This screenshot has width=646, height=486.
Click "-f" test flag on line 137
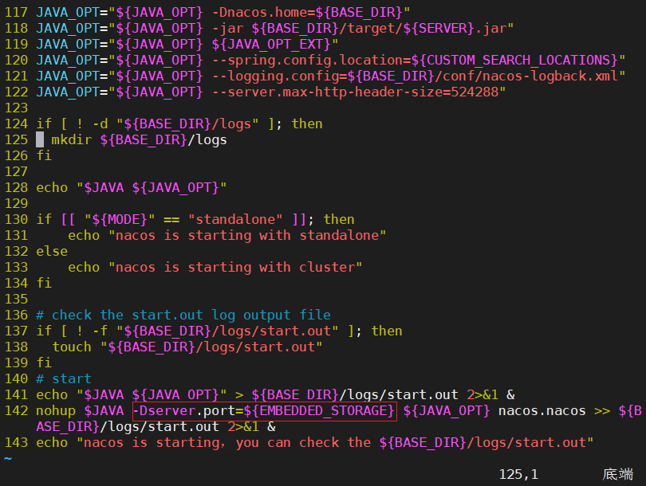[100, 331]
